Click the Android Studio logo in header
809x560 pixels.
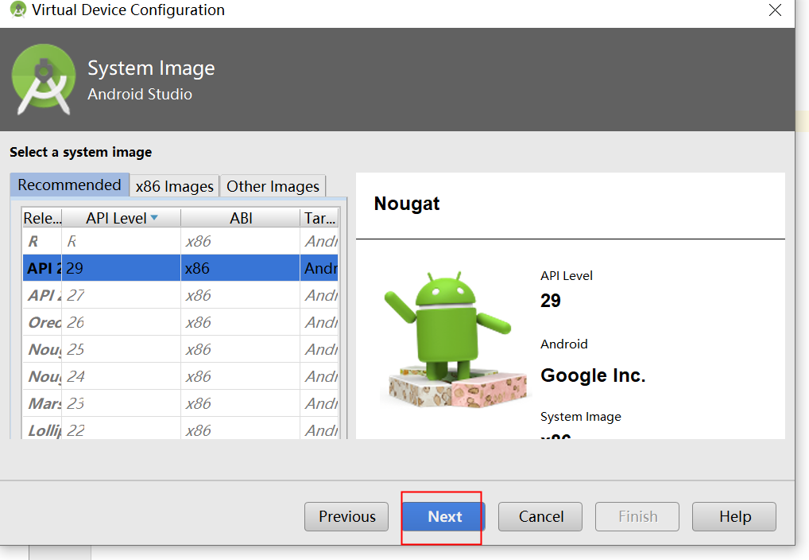click(44, 79)
